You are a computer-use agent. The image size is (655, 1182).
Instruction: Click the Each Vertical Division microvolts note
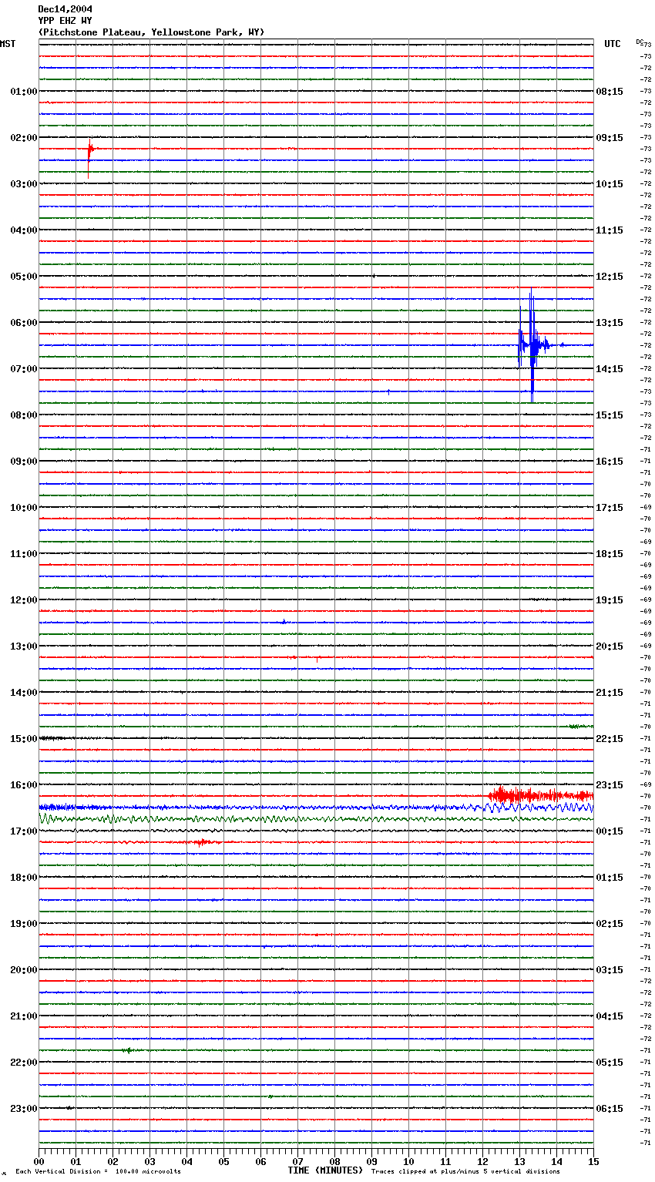click(x=98, y=1171)
